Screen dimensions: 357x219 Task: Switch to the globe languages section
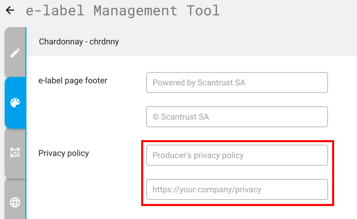[15, 202]
